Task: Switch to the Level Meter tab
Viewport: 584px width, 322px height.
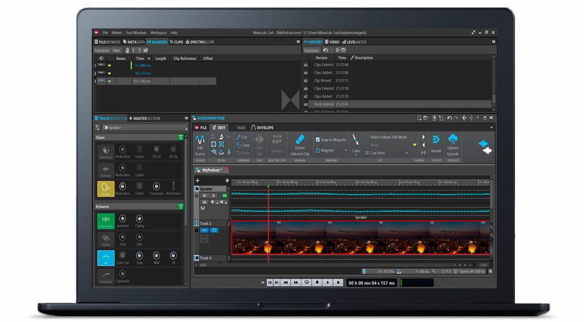Action: tap(354, 42)
